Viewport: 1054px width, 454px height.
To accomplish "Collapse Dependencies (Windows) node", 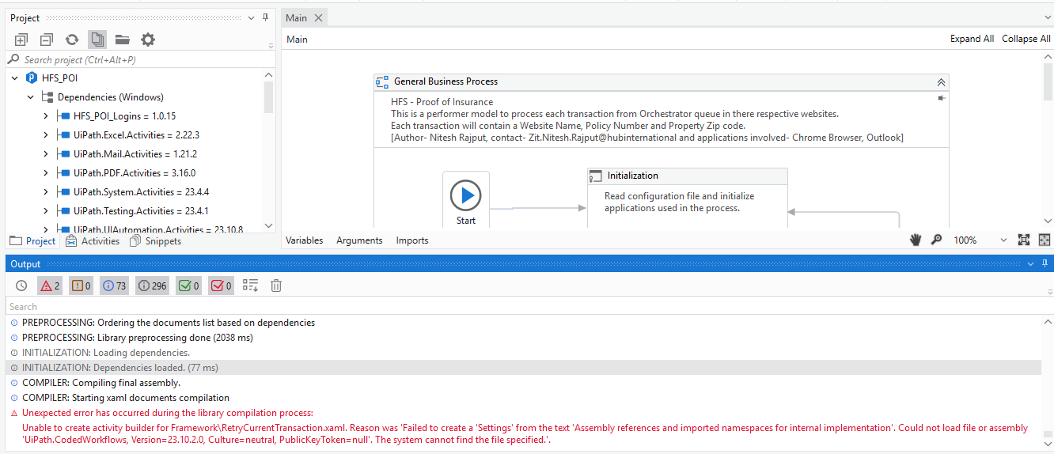I will 30,97.
